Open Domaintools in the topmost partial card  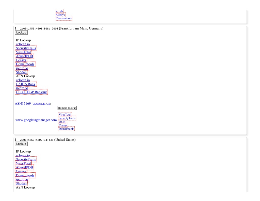[x=64, y=19]
